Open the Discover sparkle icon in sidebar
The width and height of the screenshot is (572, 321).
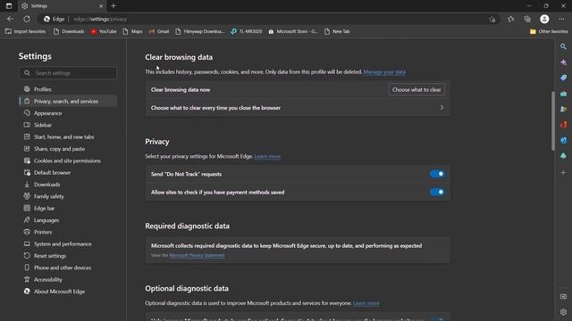click(x=563, y=62)
